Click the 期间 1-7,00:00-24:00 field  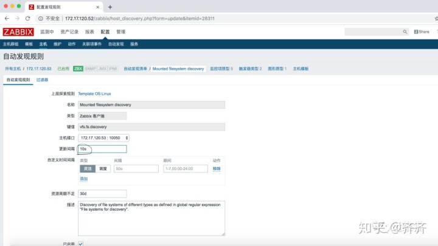[186, 169]
